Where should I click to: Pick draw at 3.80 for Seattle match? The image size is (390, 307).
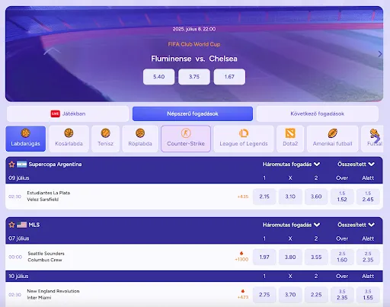[290, 257]
